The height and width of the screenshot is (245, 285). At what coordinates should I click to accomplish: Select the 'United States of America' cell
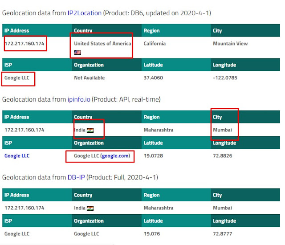pyautogui.click(x=102, y=44)
